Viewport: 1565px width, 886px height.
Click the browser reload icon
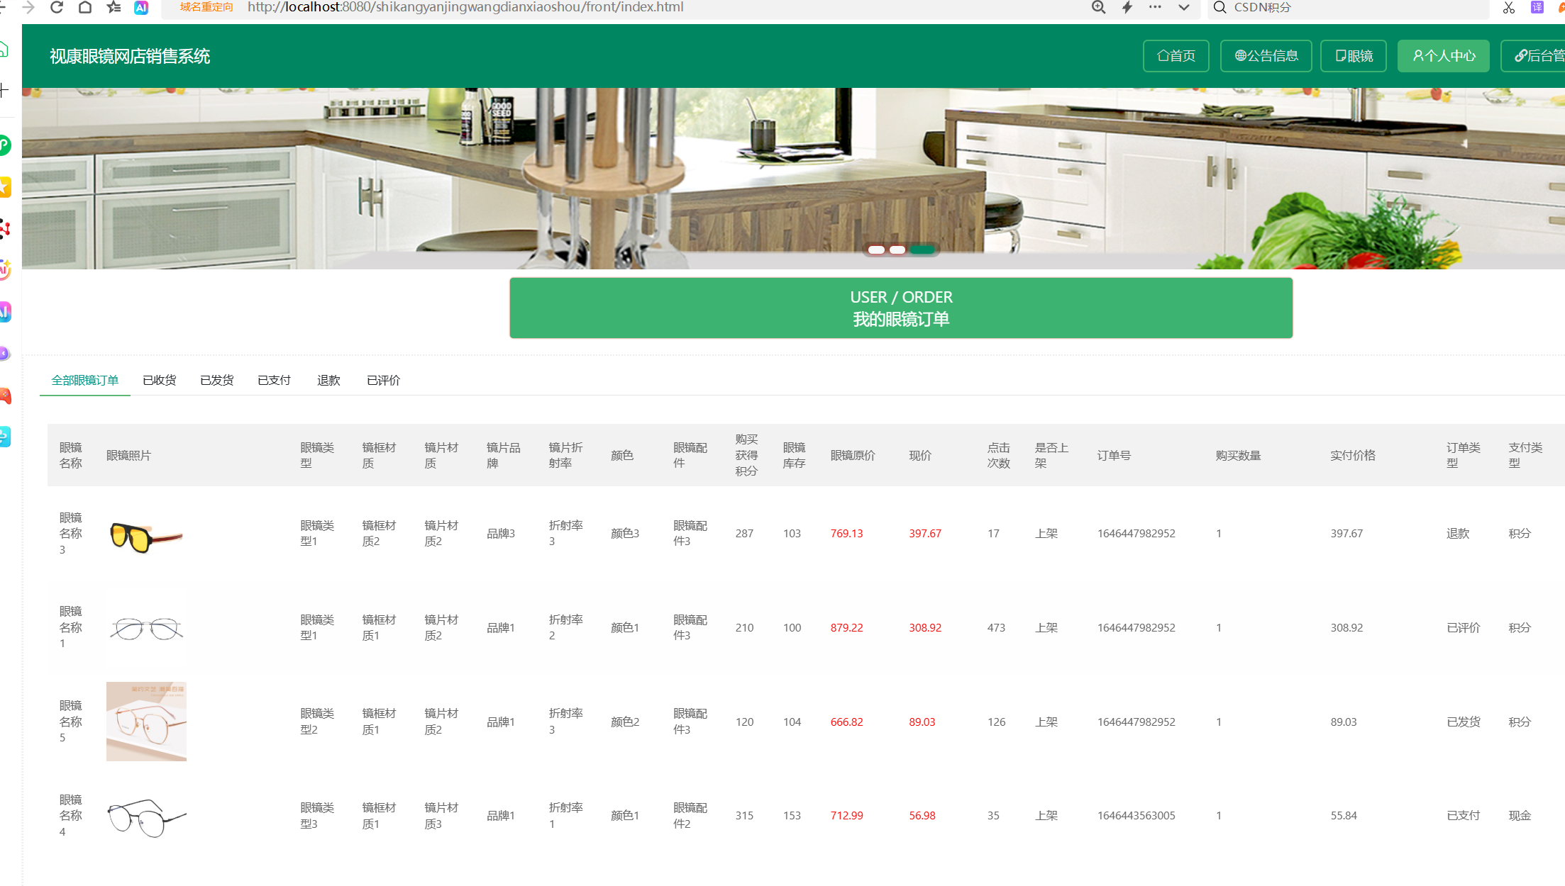57,7
